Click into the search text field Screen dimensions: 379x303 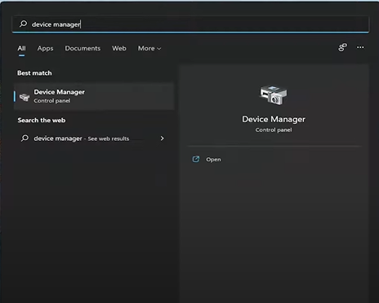point(190,24)
